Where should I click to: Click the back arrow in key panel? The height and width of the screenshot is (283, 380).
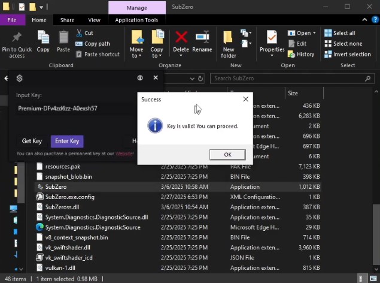pos(7,78)
